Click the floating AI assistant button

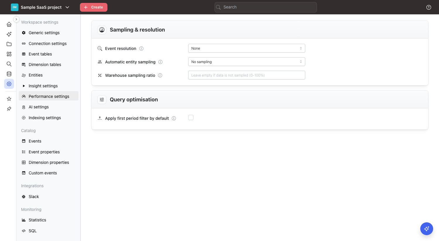(x=426, y=229)
